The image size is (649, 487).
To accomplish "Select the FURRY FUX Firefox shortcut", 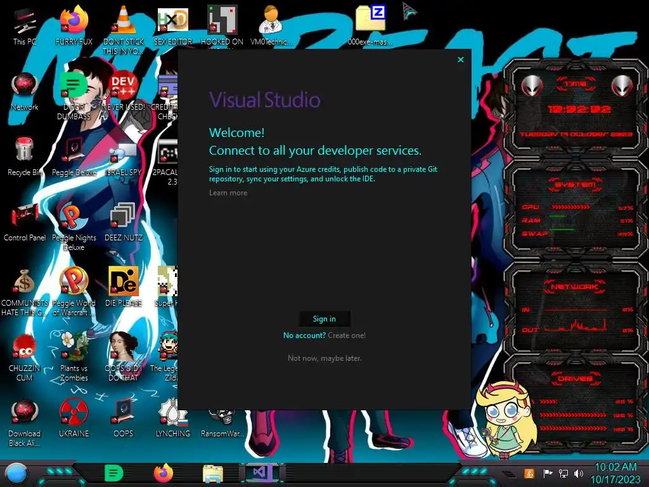I will [x=74, y=27].
